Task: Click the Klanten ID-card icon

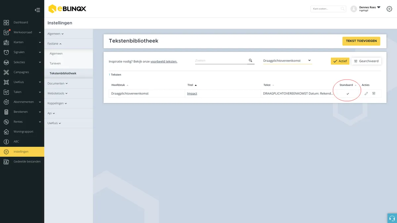Action: click(x=6, y=42)
